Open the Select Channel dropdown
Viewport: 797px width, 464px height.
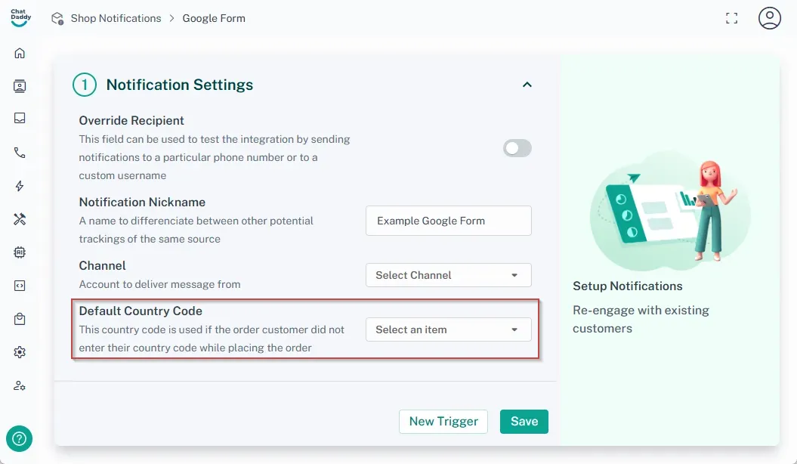tap(448, 275)
